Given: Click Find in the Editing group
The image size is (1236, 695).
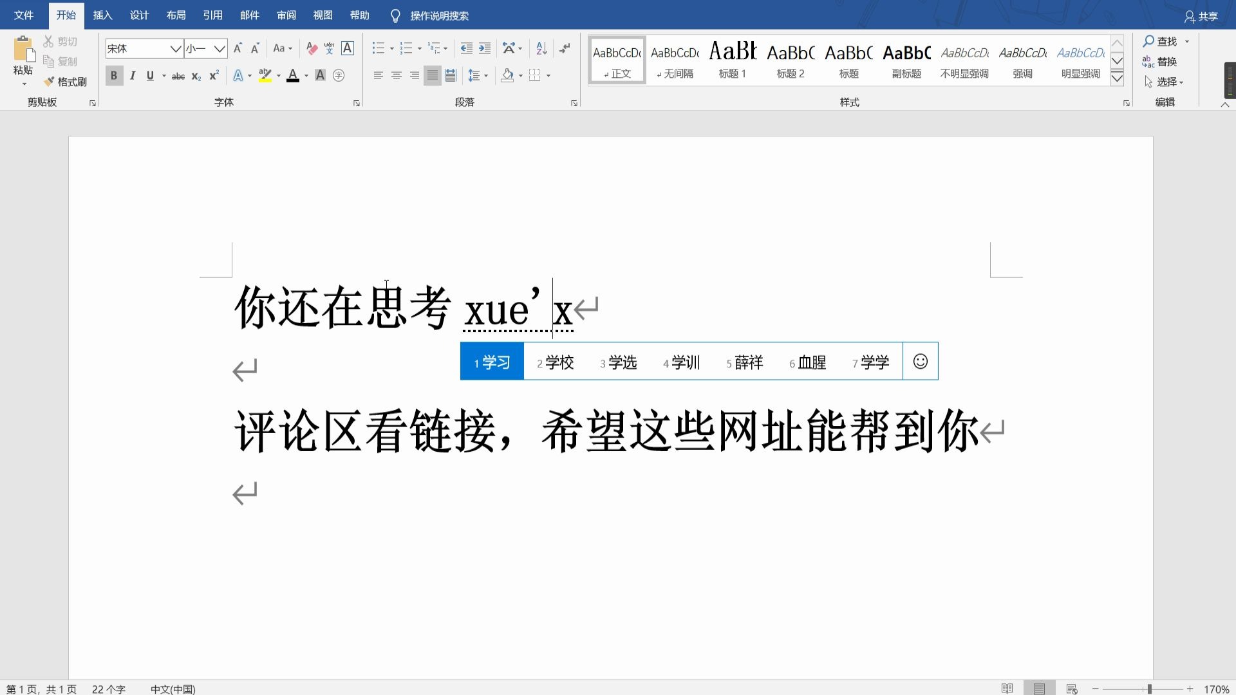Looking at the screenshot, I should (x=1161, y=41).
